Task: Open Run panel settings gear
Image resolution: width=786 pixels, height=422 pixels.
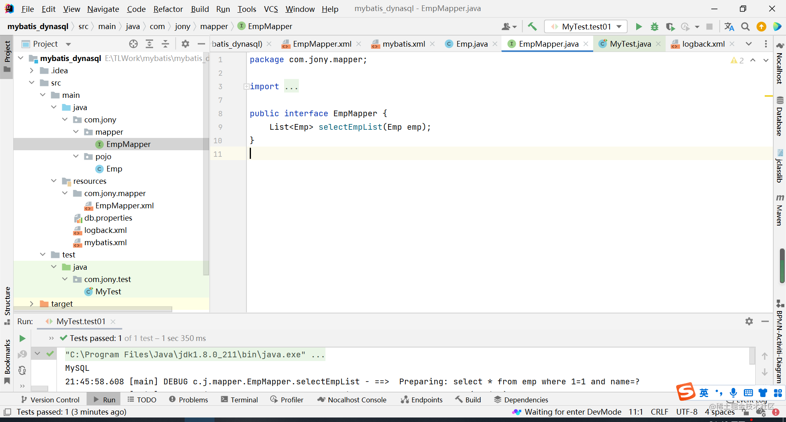Action: pyautogui.click(x=749, y=321)
